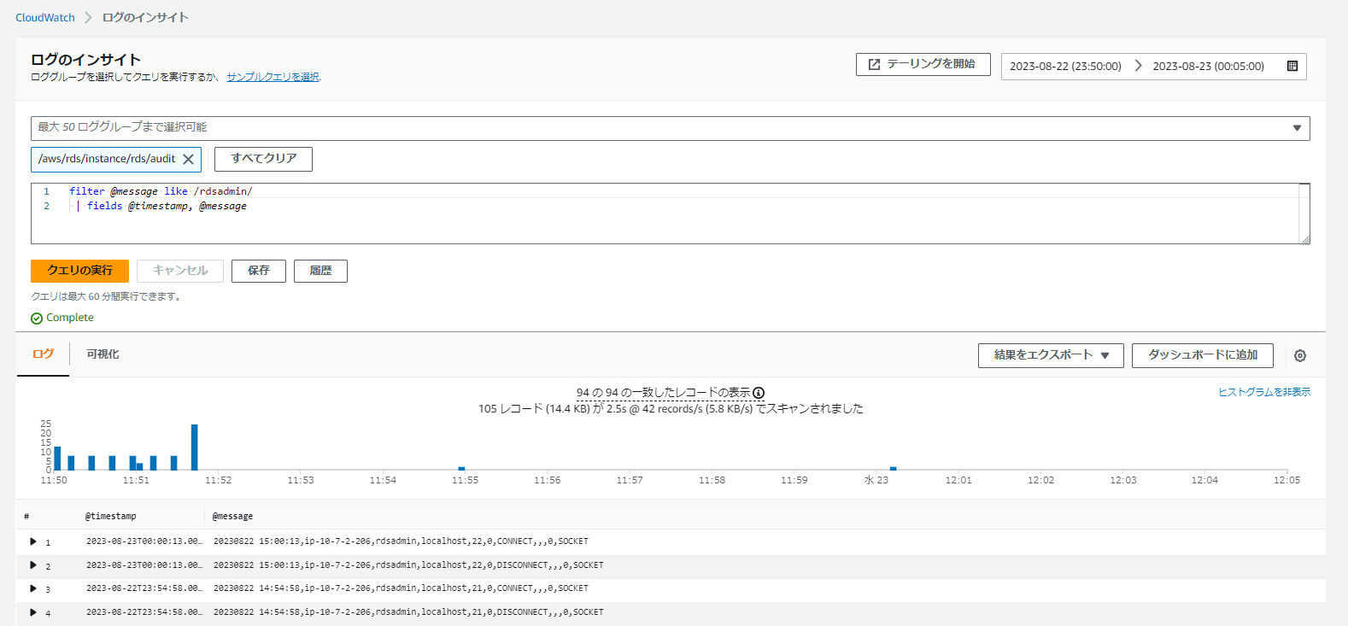Remove the /aws/rds/instance/rds/audit log group tag

[189, 160]
